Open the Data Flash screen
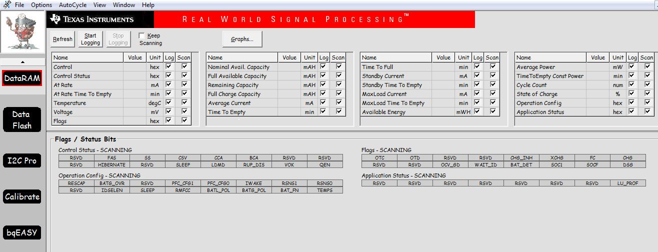The width and height of the screenshot is (658, 252). click(22, 120)
